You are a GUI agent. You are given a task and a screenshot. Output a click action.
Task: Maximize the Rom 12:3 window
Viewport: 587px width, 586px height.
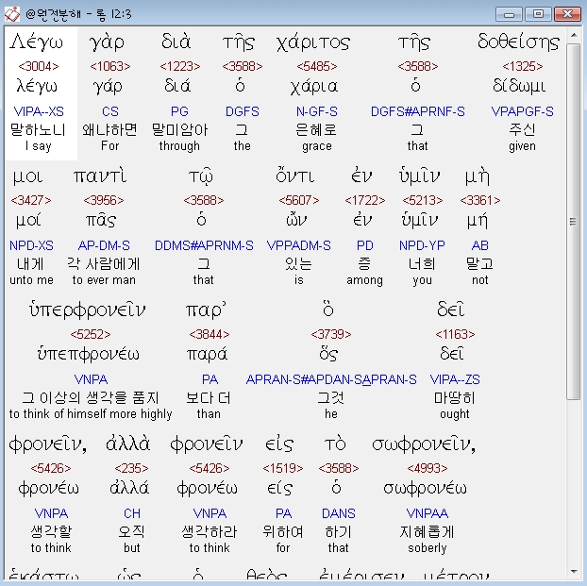(x=538, y=14)
